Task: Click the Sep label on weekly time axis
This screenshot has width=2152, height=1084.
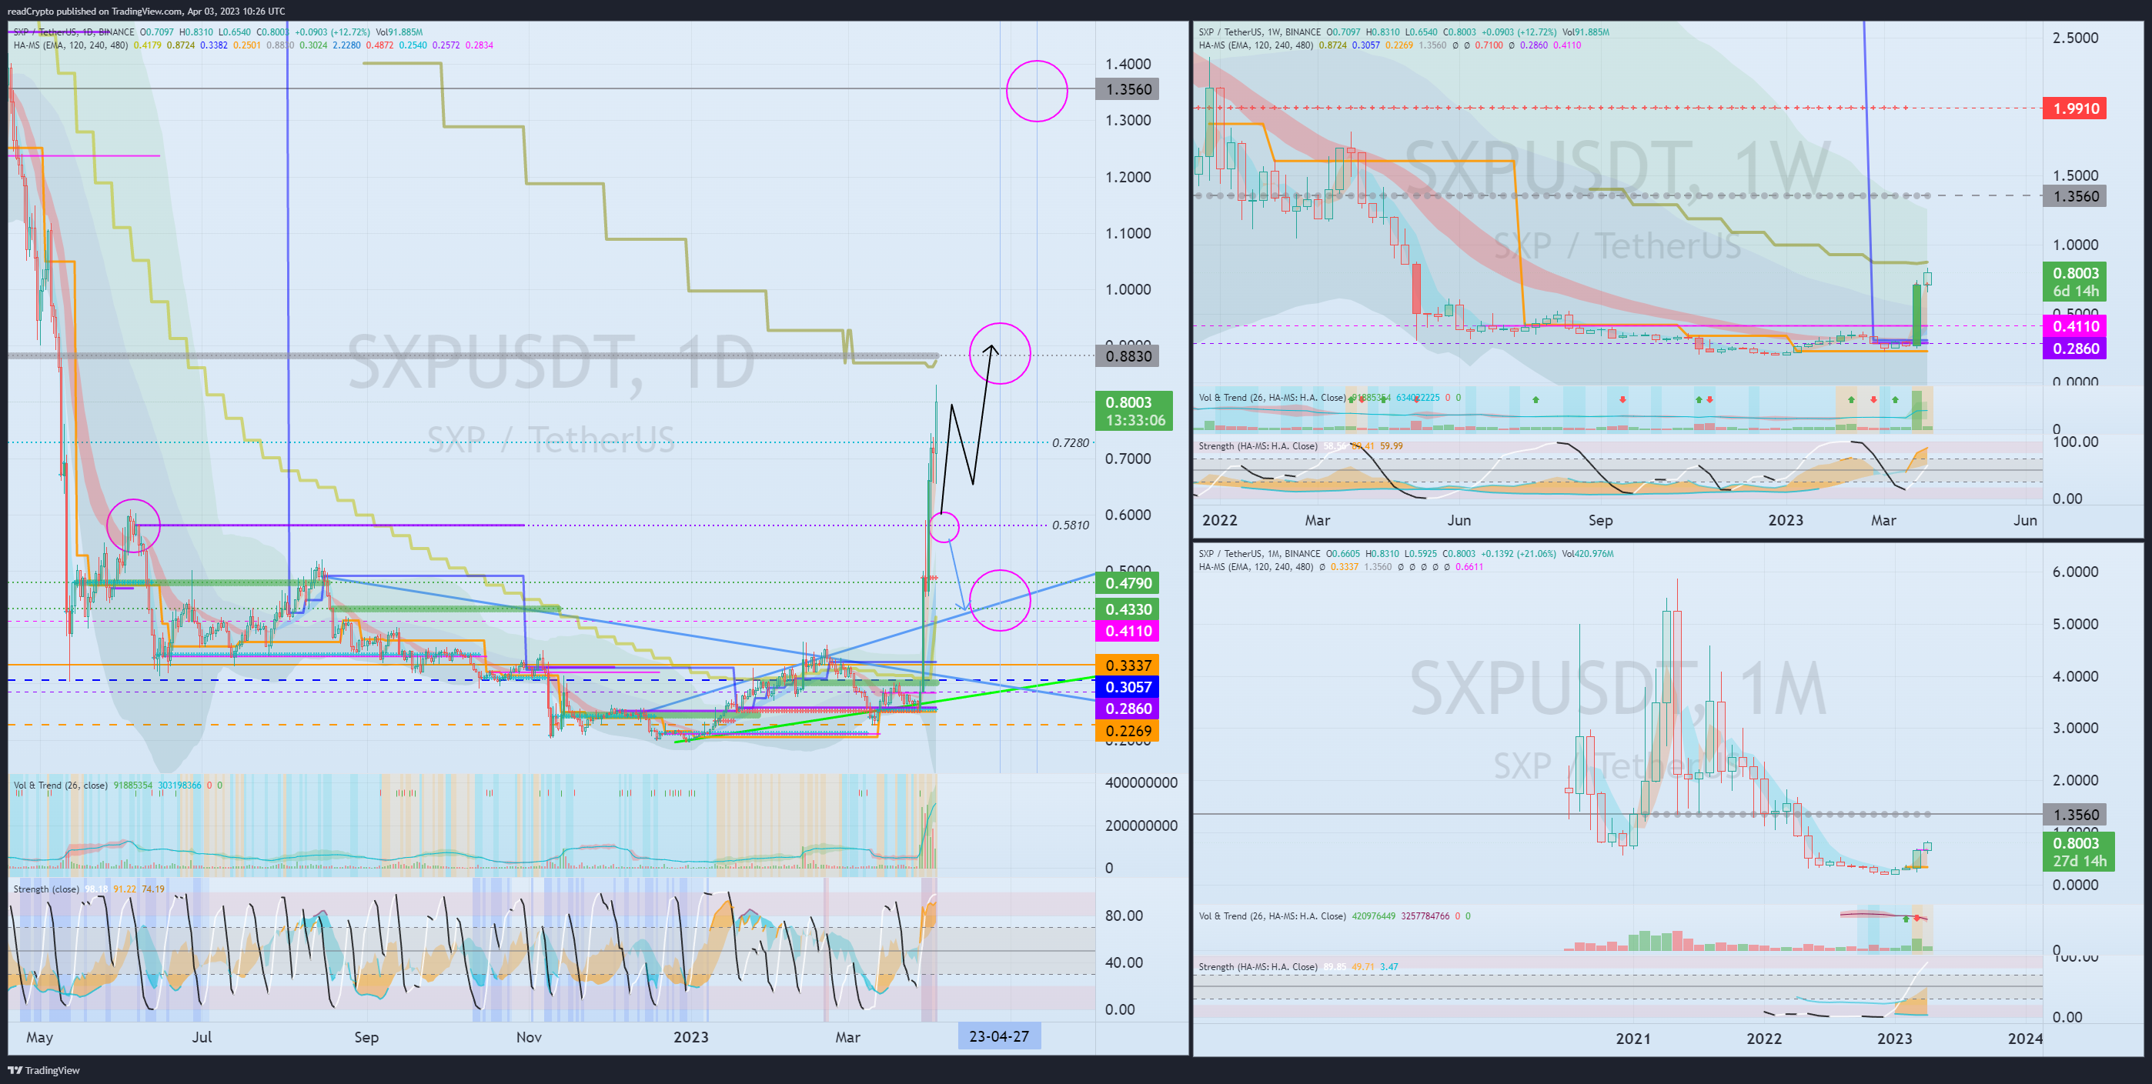Action: [x=1600, y=520]
